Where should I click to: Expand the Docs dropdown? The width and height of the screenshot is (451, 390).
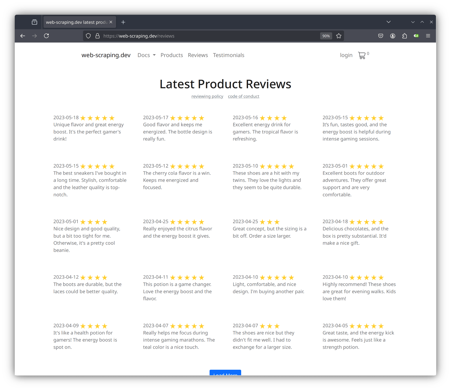click(146, 55)
